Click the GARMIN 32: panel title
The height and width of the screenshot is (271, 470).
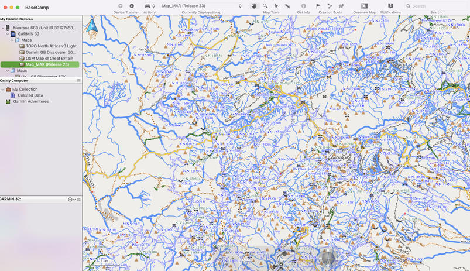point(11,199)
